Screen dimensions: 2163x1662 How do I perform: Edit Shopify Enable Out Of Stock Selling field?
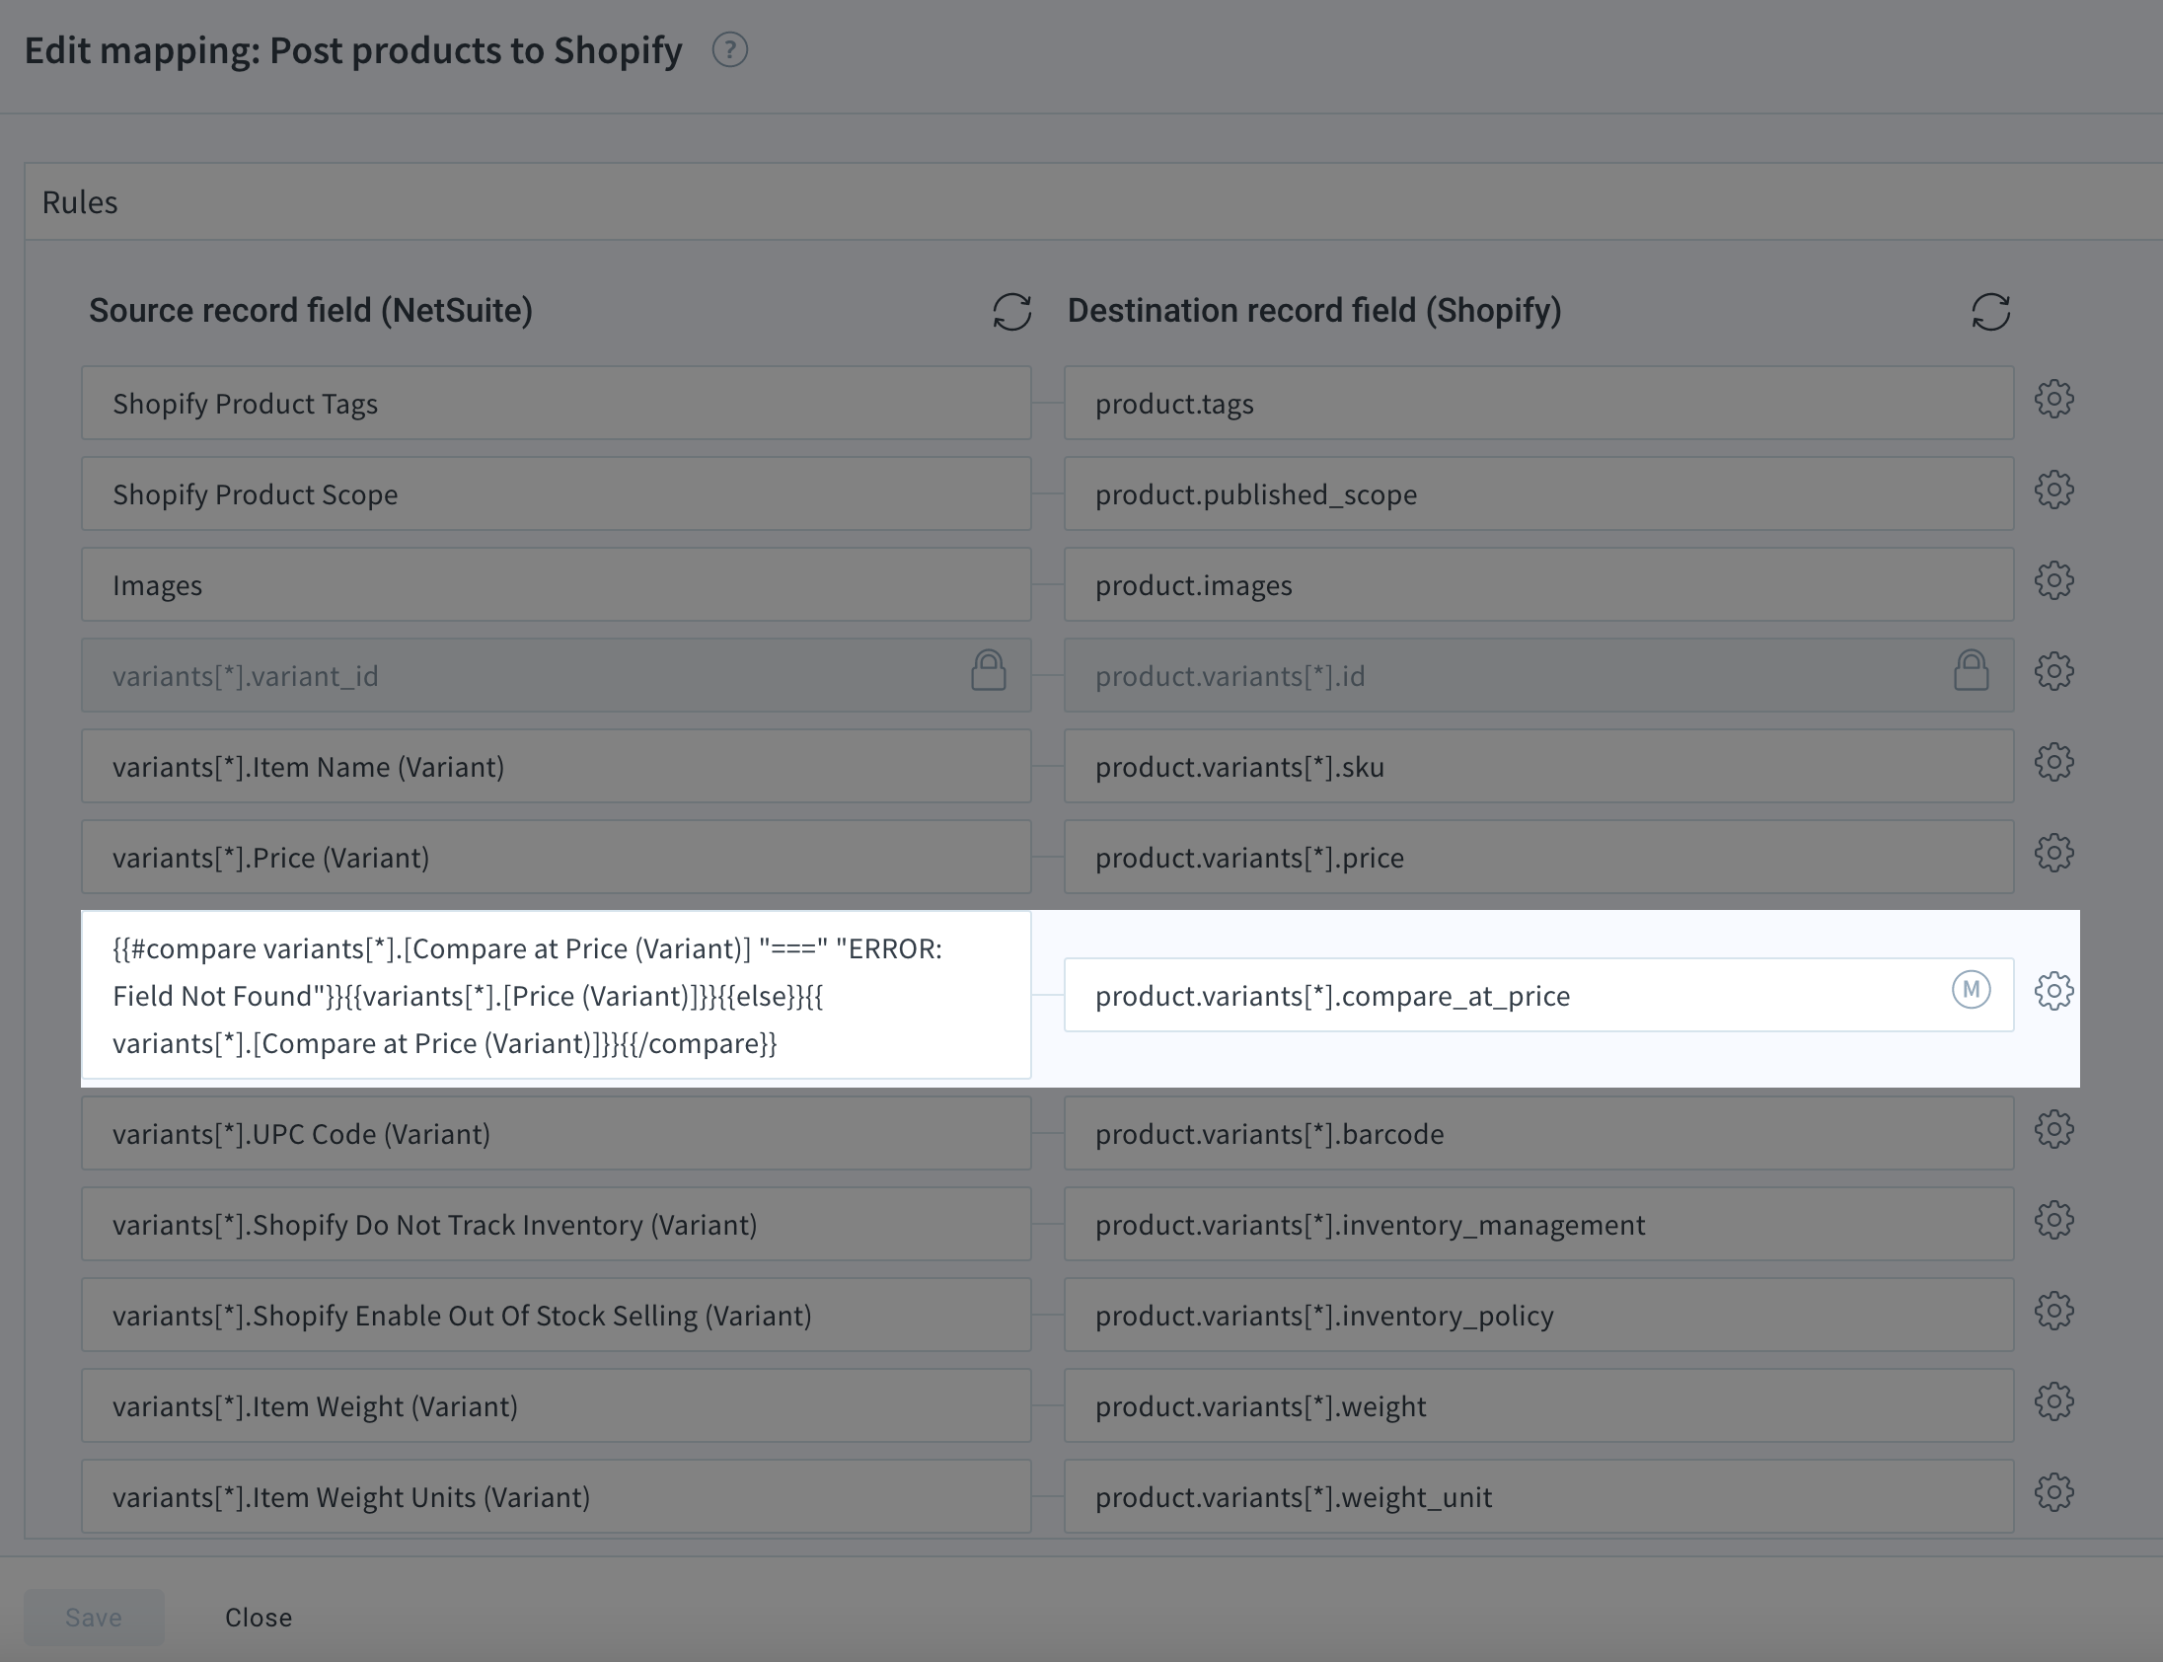click(556, 1316)
